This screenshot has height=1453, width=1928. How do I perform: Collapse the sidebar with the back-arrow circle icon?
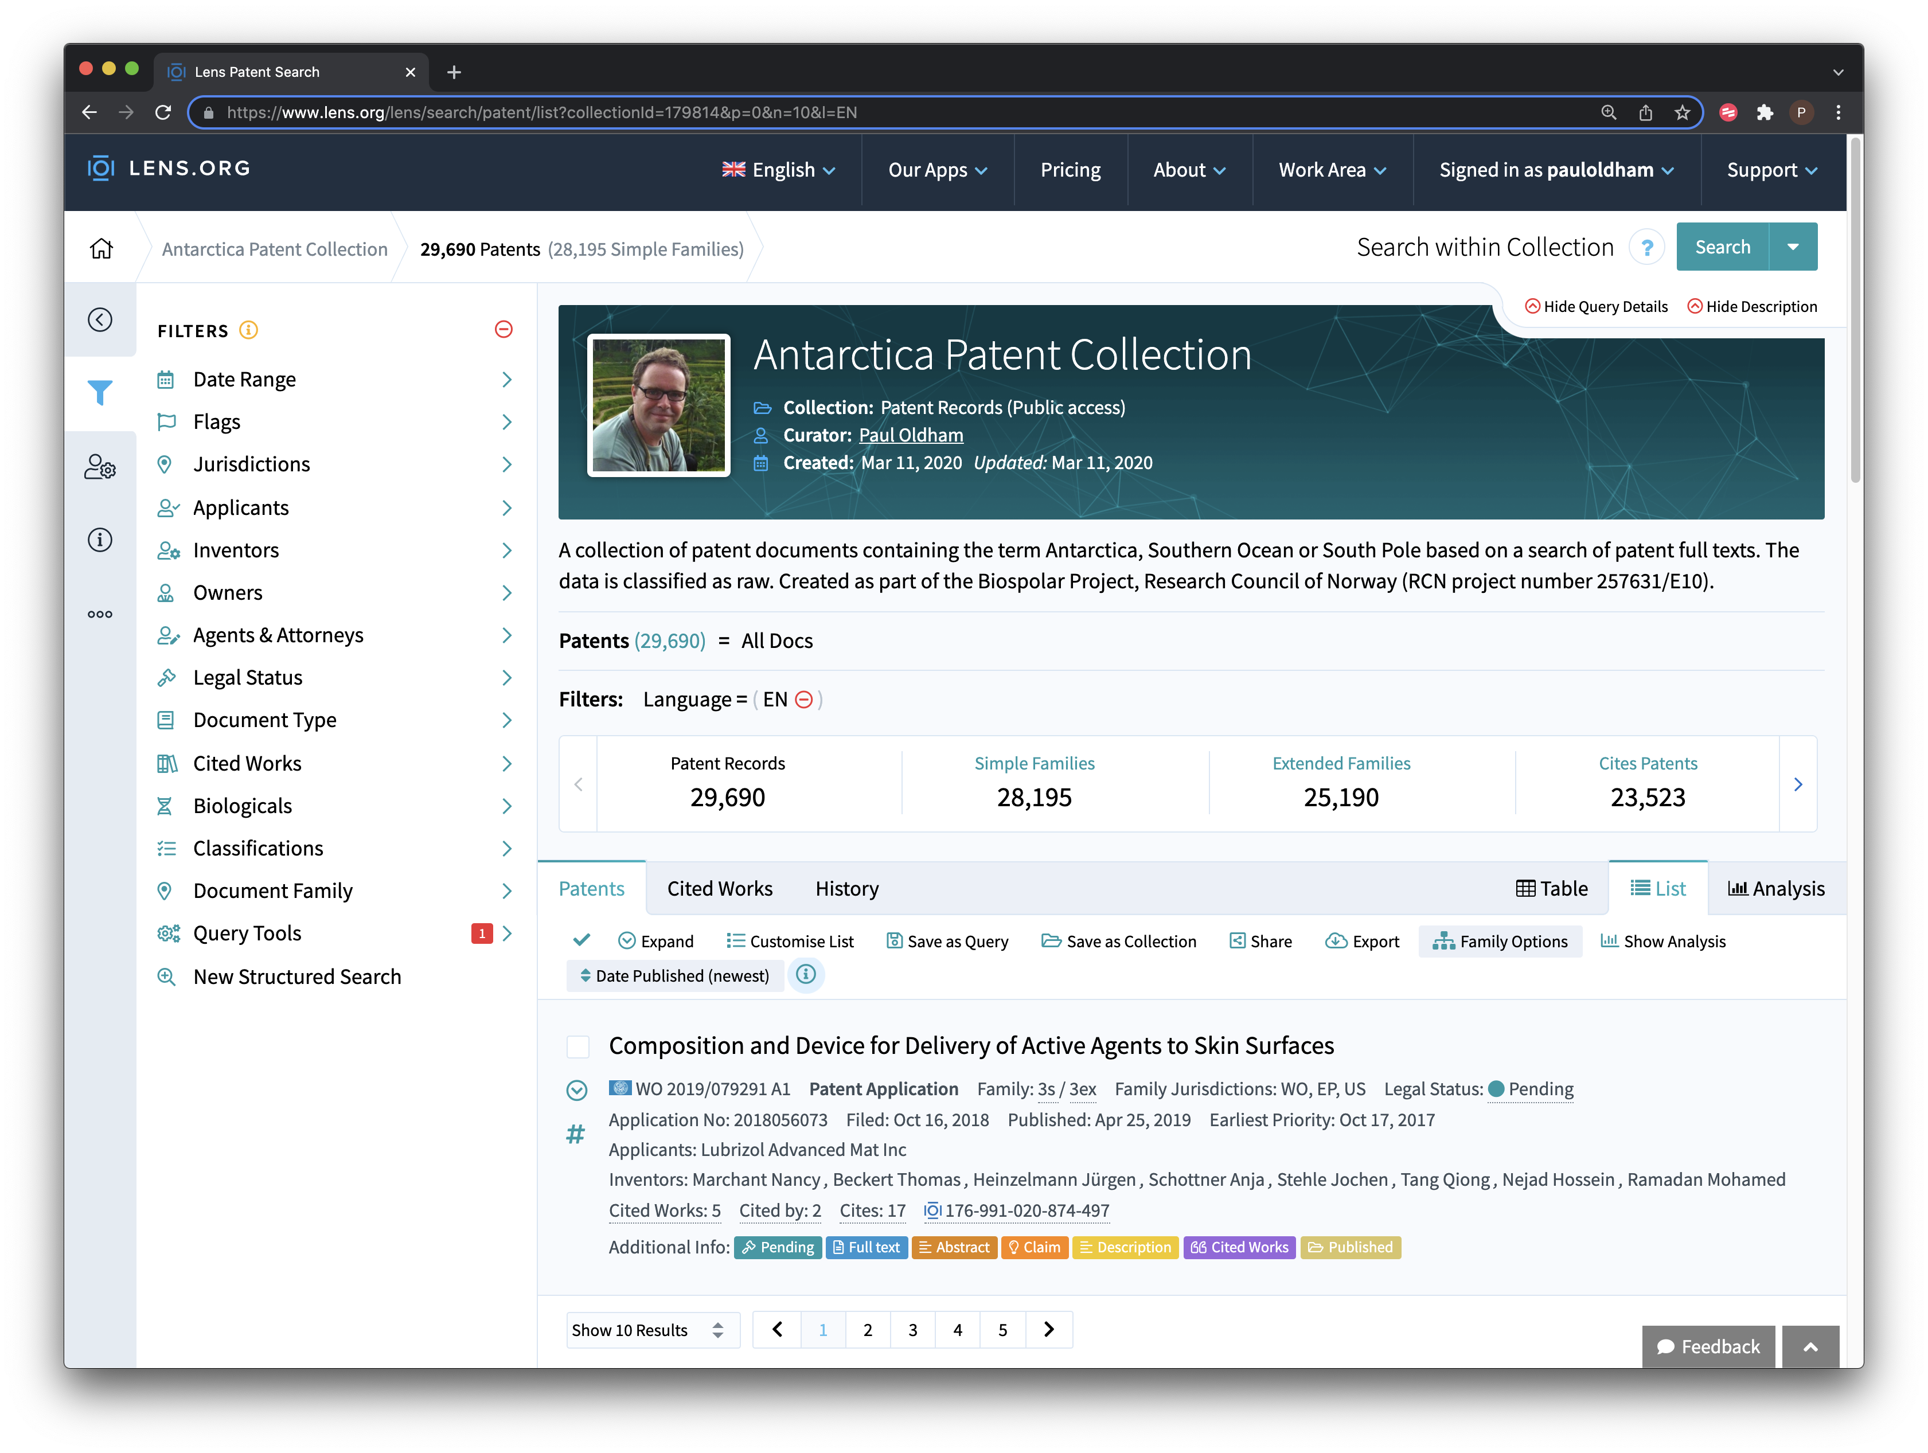100,320
